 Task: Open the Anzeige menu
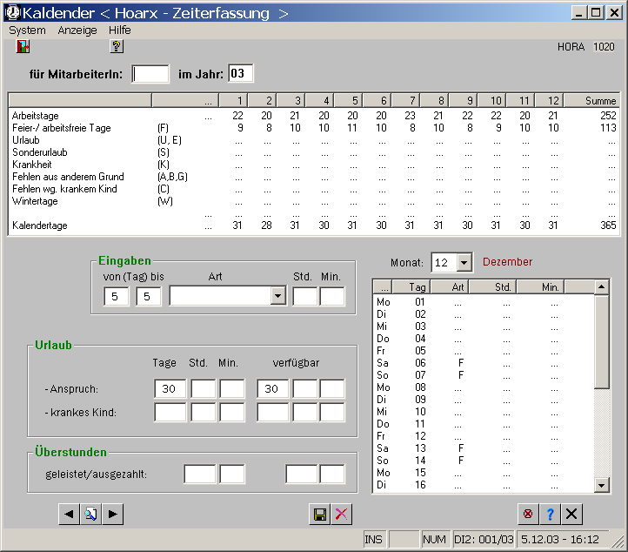coord(77,30)
